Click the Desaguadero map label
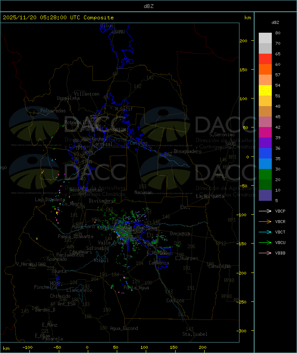The height and width of the screenshot is (353, 297). click(x=187, y=151)
